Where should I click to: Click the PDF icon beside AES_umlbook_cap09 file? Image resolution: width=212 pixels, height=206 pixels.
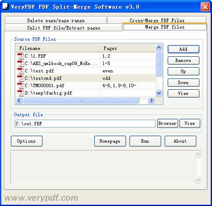coord(21,63)
